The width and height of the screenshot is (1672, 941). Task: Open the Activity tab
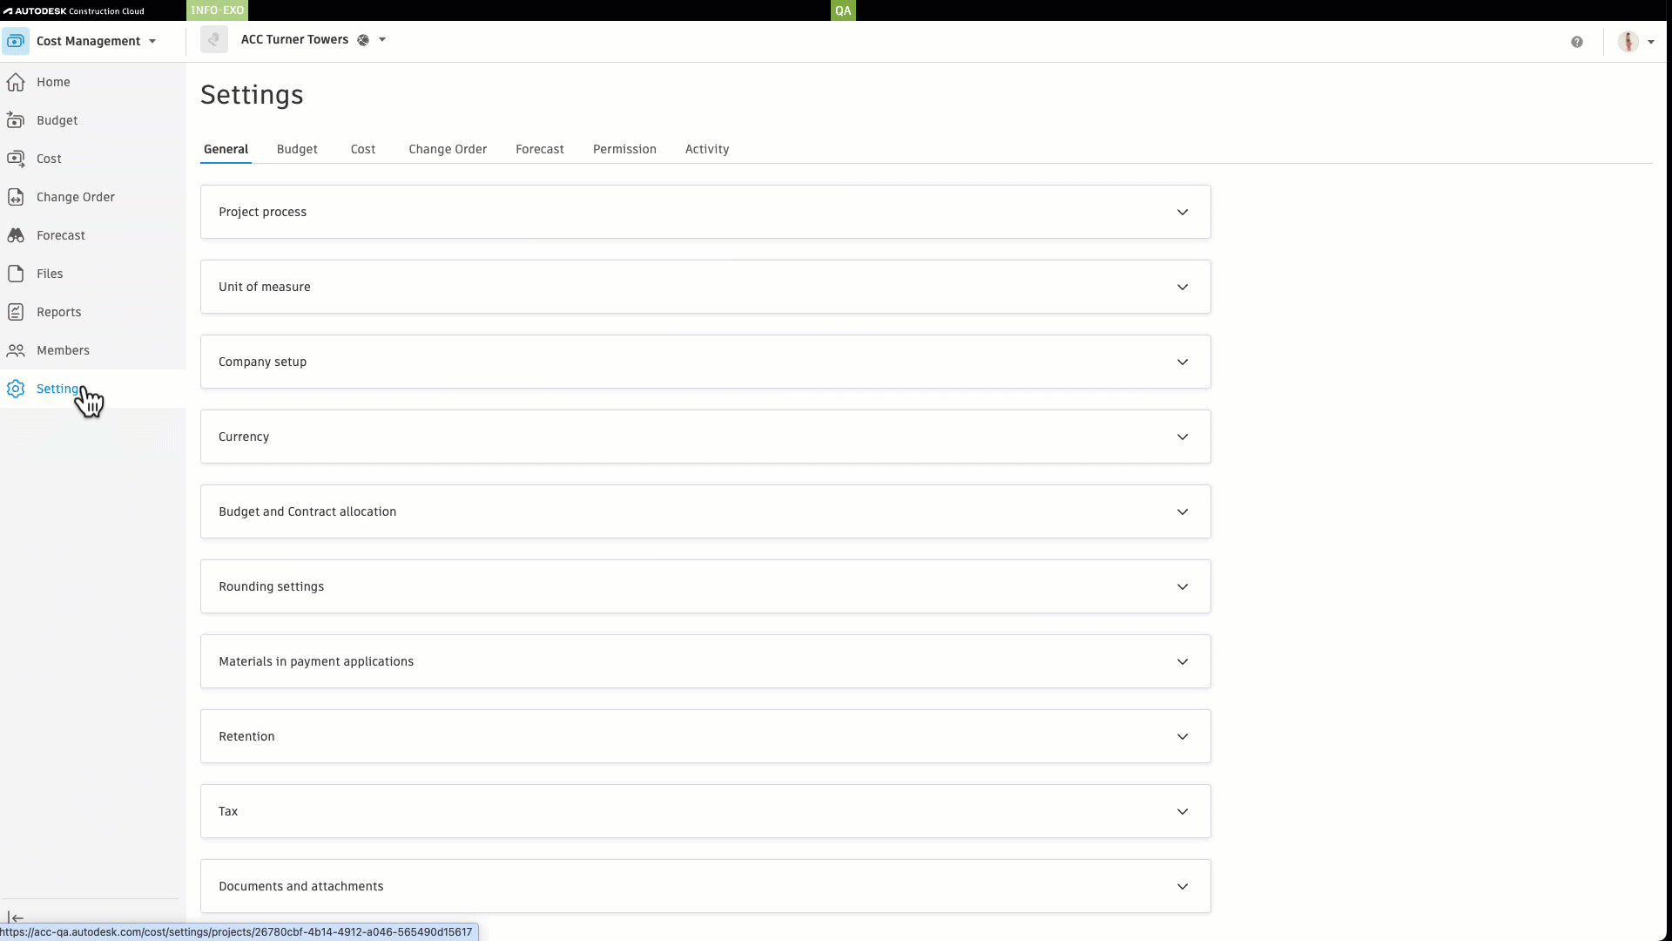click(x=706, y=149)
